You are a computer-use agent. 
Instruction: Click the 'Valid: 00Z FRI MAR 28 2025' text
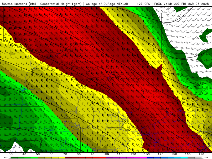186,4
